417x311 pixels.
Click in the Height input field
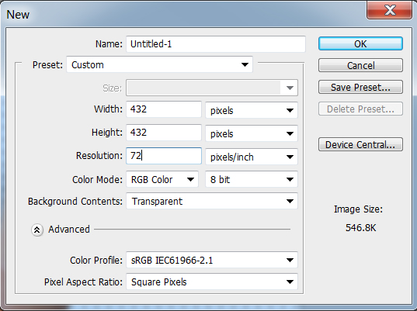click(164, 133)
